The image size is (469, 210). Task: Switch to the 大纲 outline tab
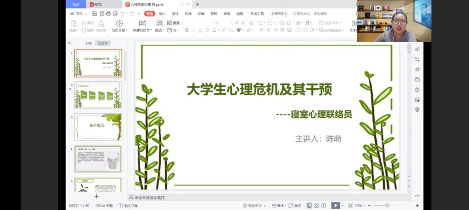point(88,43)
